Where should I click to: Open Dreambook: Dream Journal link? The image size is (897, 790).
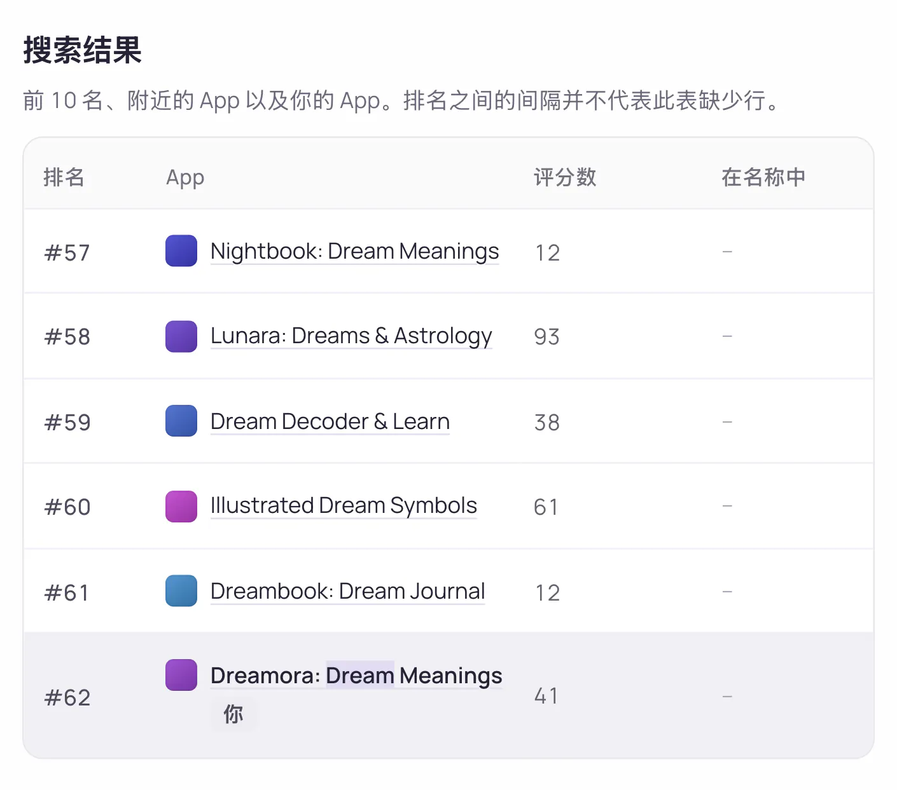point(347,591)
